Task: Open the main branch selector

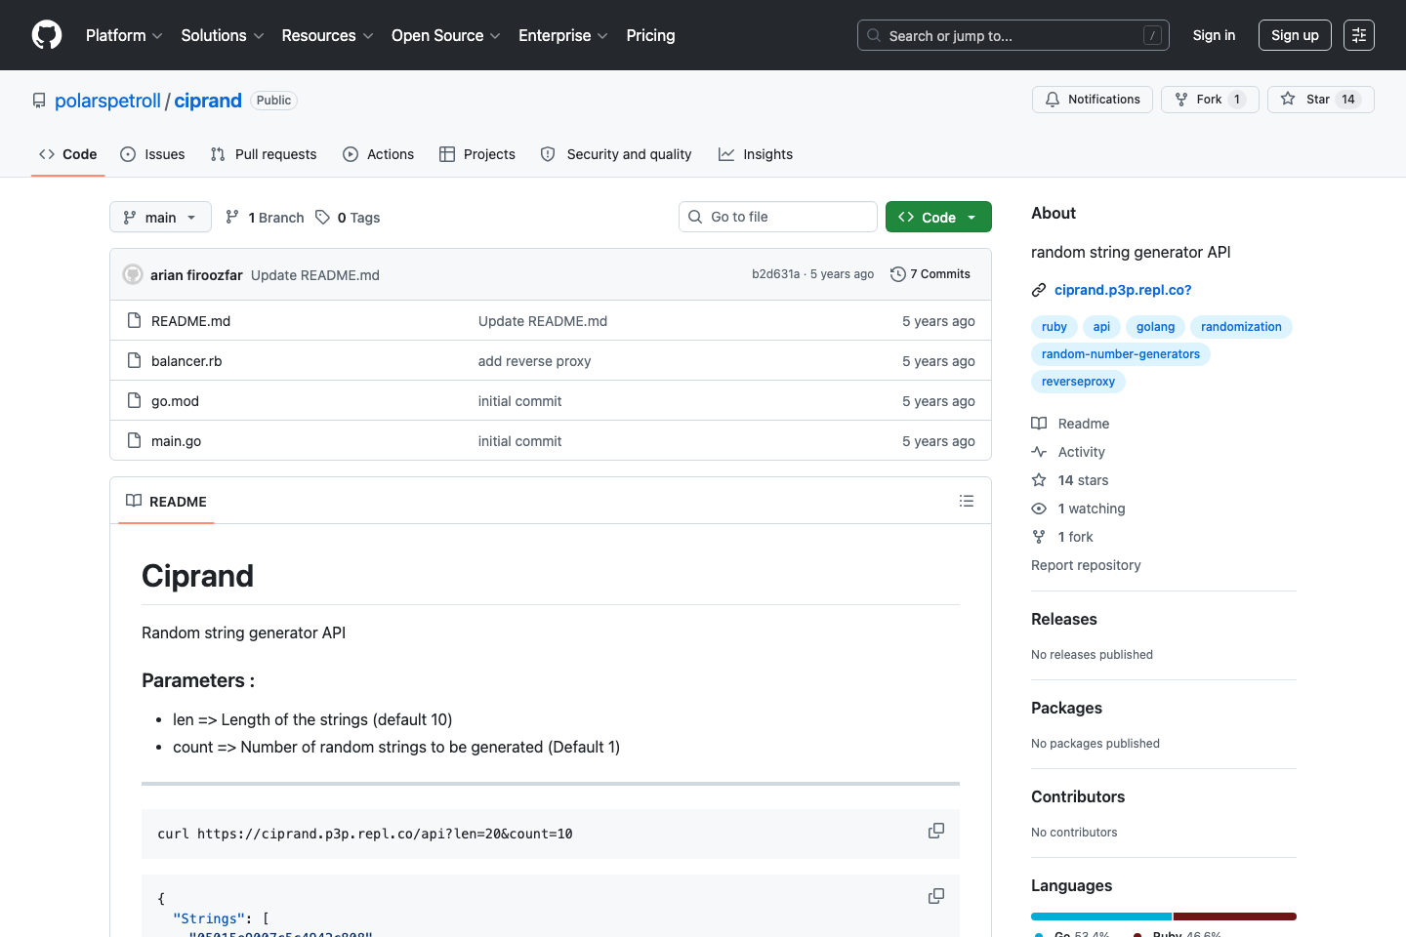Action: point(159,217)
